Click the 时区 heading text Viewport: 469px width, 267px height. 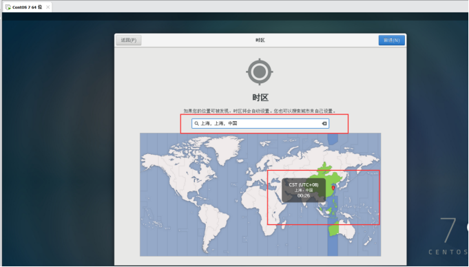click(260, 98)
